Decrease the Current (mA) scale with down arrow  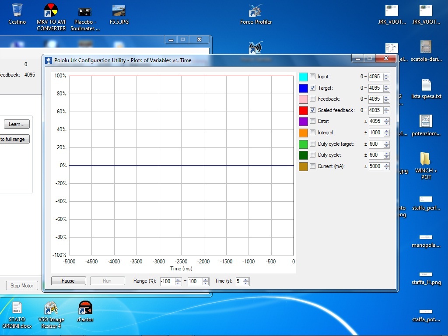point(387,168)
